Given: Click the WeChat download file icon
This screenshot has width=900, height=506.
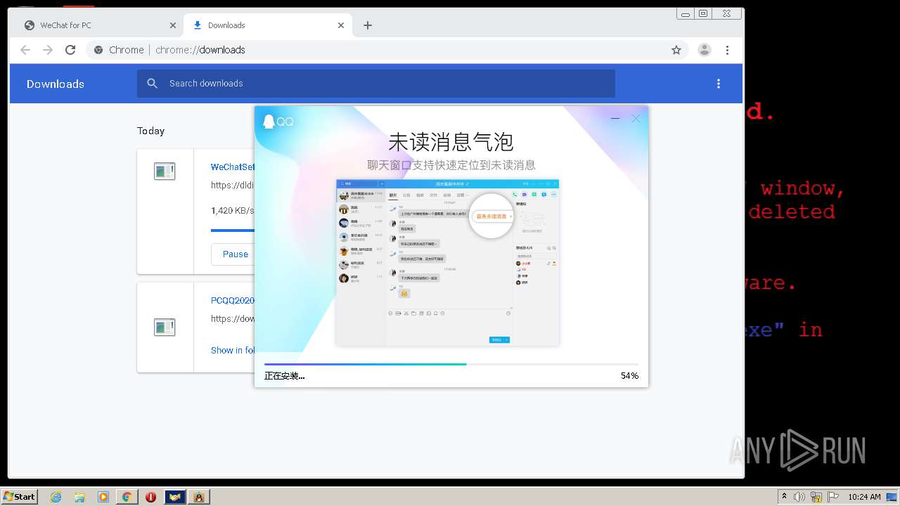Looking at the screenshot, I should coord(165,171).
